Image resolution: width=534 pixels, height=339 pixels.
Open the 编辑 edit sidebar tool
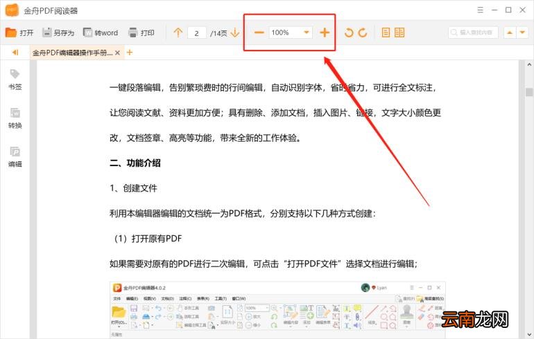click(15, 157)
